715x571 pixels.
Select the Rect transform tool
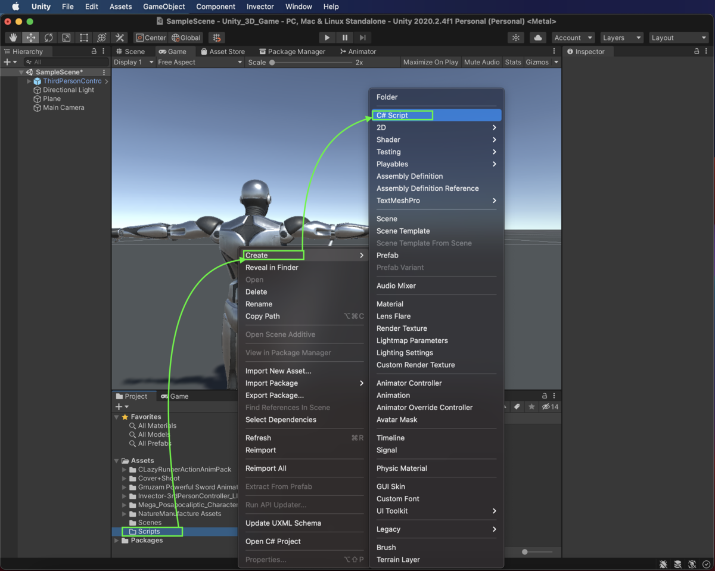[84, 38]
